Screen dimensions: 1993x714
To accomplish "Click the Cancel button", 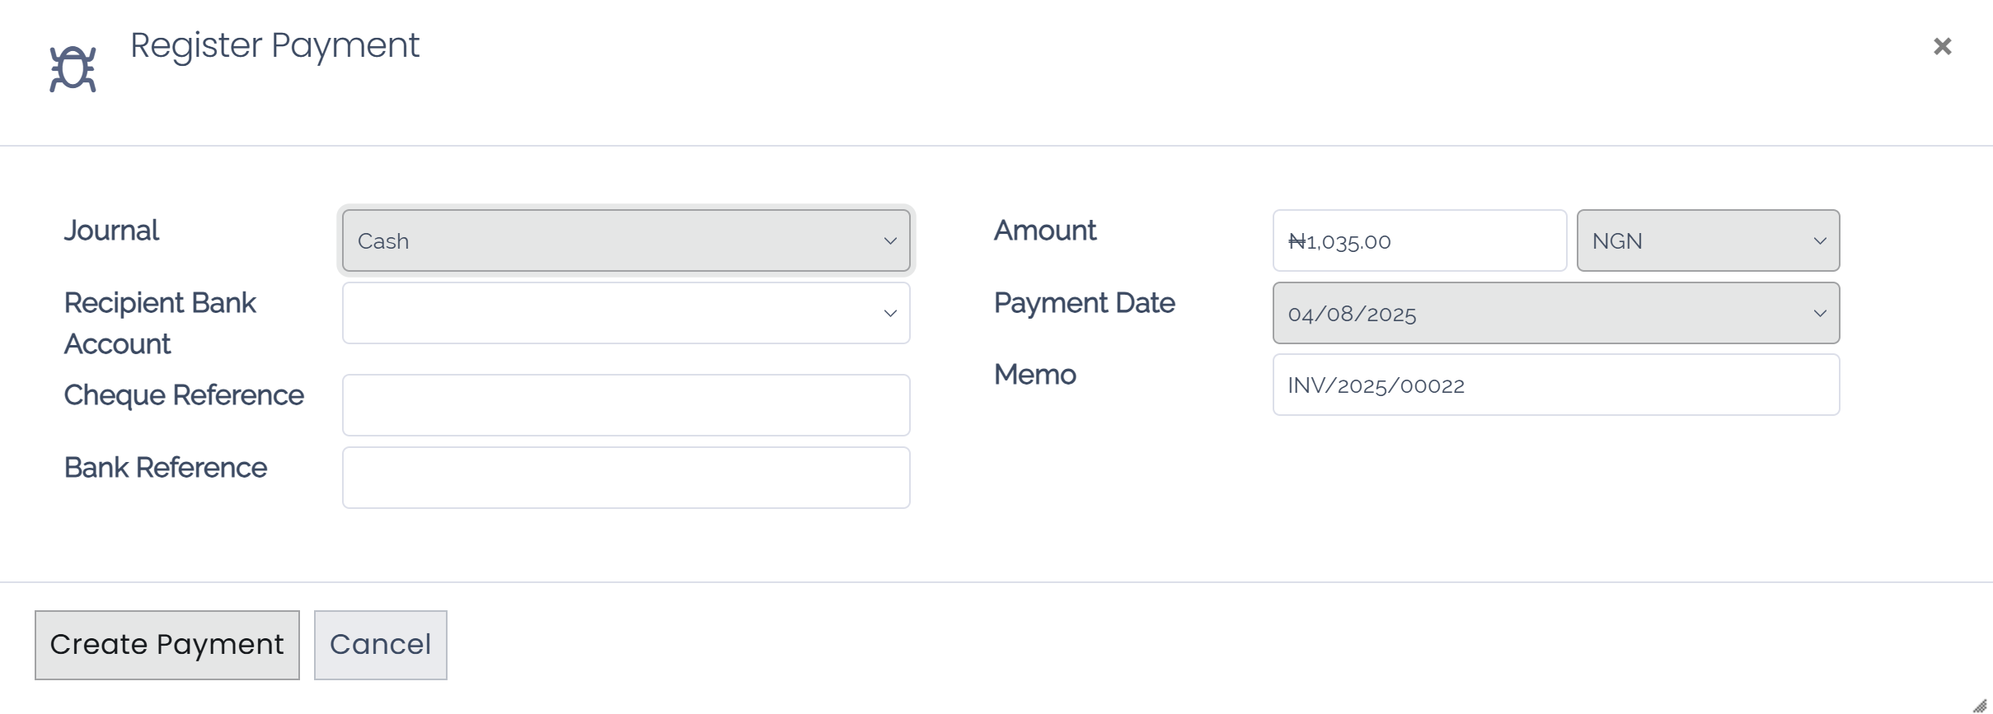I will tap(380, 645).
